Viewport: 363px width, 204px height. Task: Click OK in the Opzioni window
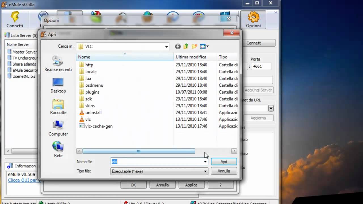click(133, 185)
